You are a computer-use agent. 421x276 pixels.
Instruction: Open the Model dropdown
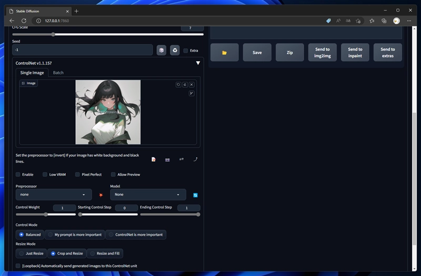pos(147,195)
